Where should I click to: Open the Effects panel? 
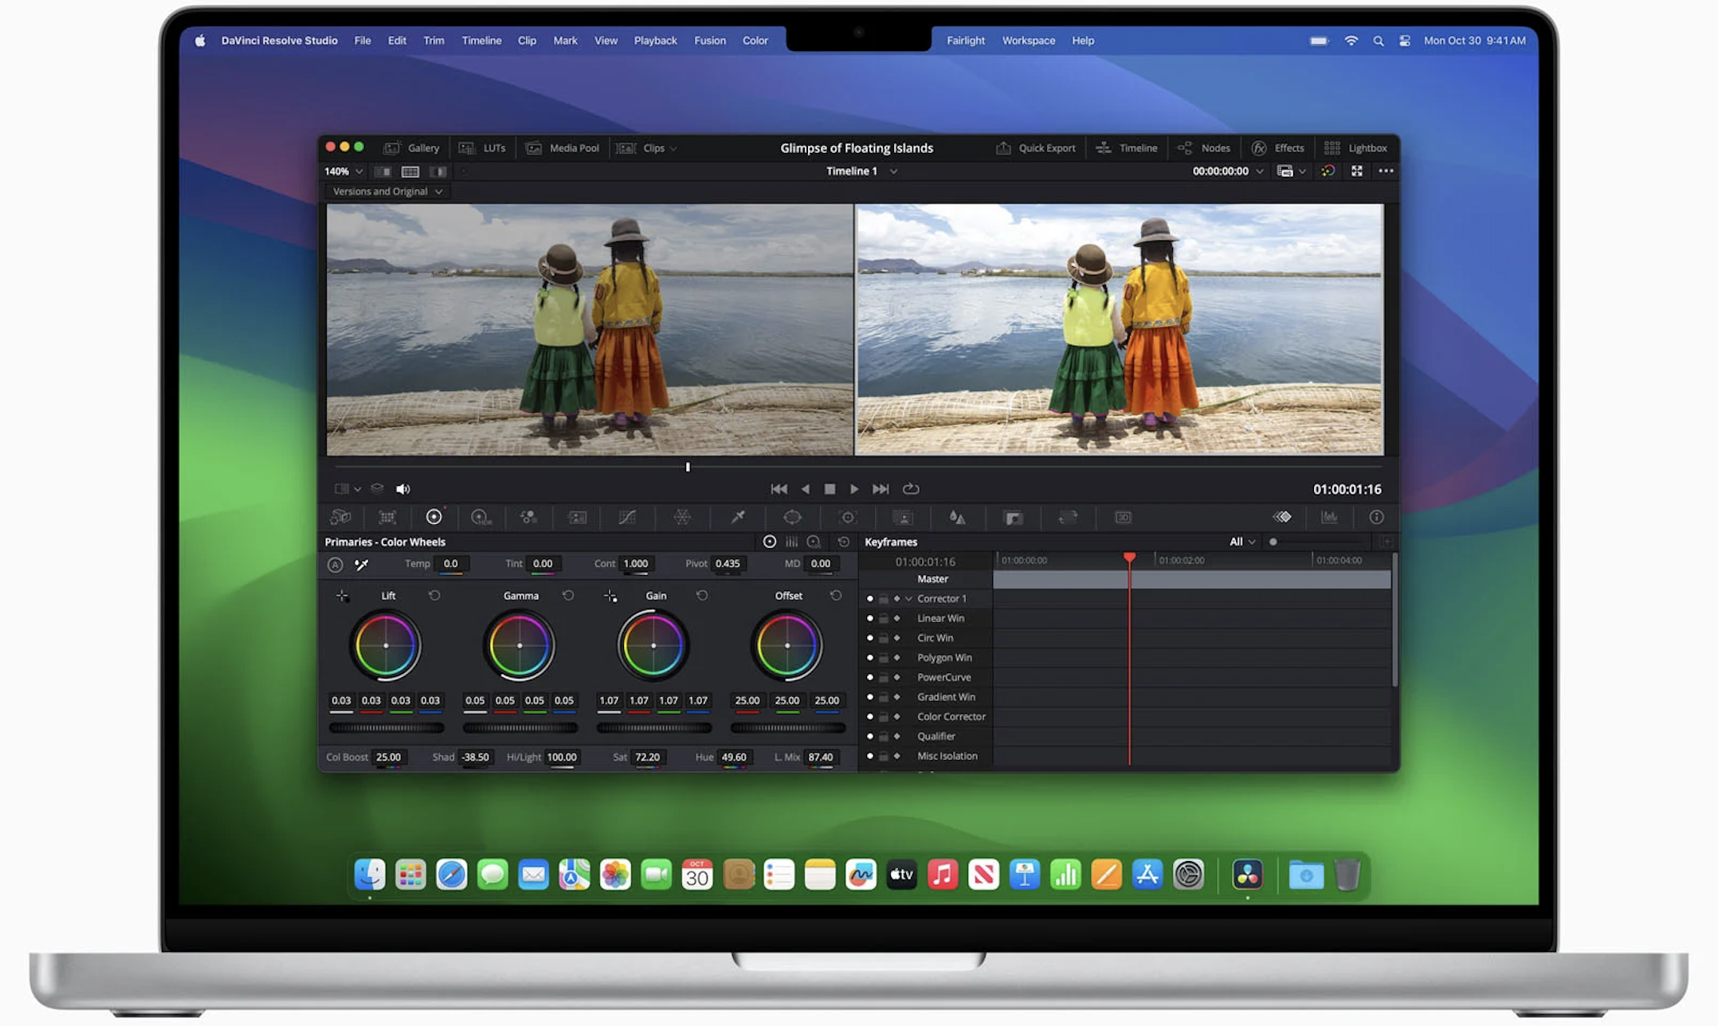1277,148
